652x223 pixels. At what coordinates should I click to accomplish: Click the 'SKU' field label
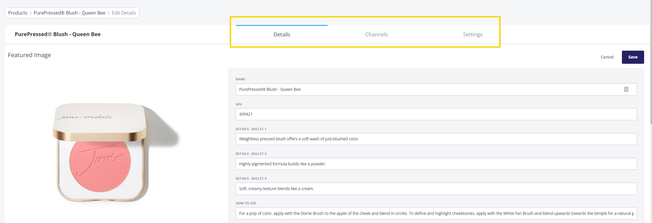[x=239, y=104]
